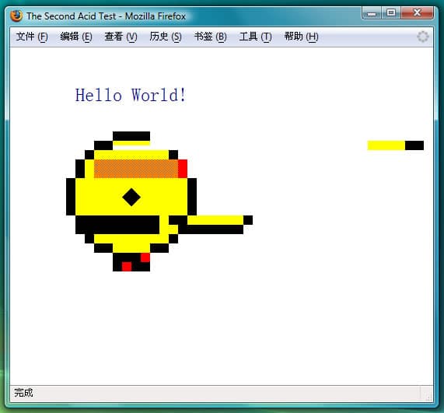
Task: Click the orange bar on the face
Action: coord(136,169)
